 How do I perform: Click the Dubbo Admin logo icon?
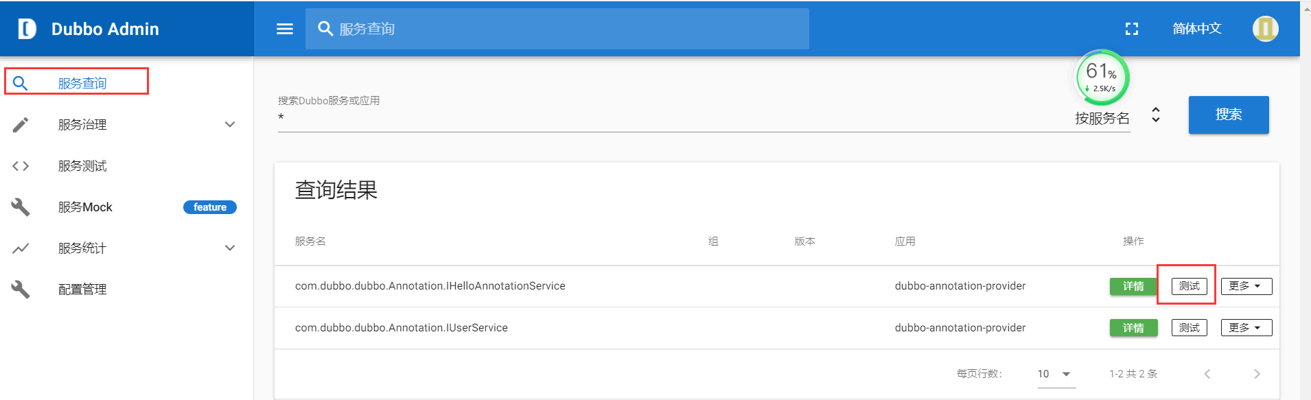27,29
